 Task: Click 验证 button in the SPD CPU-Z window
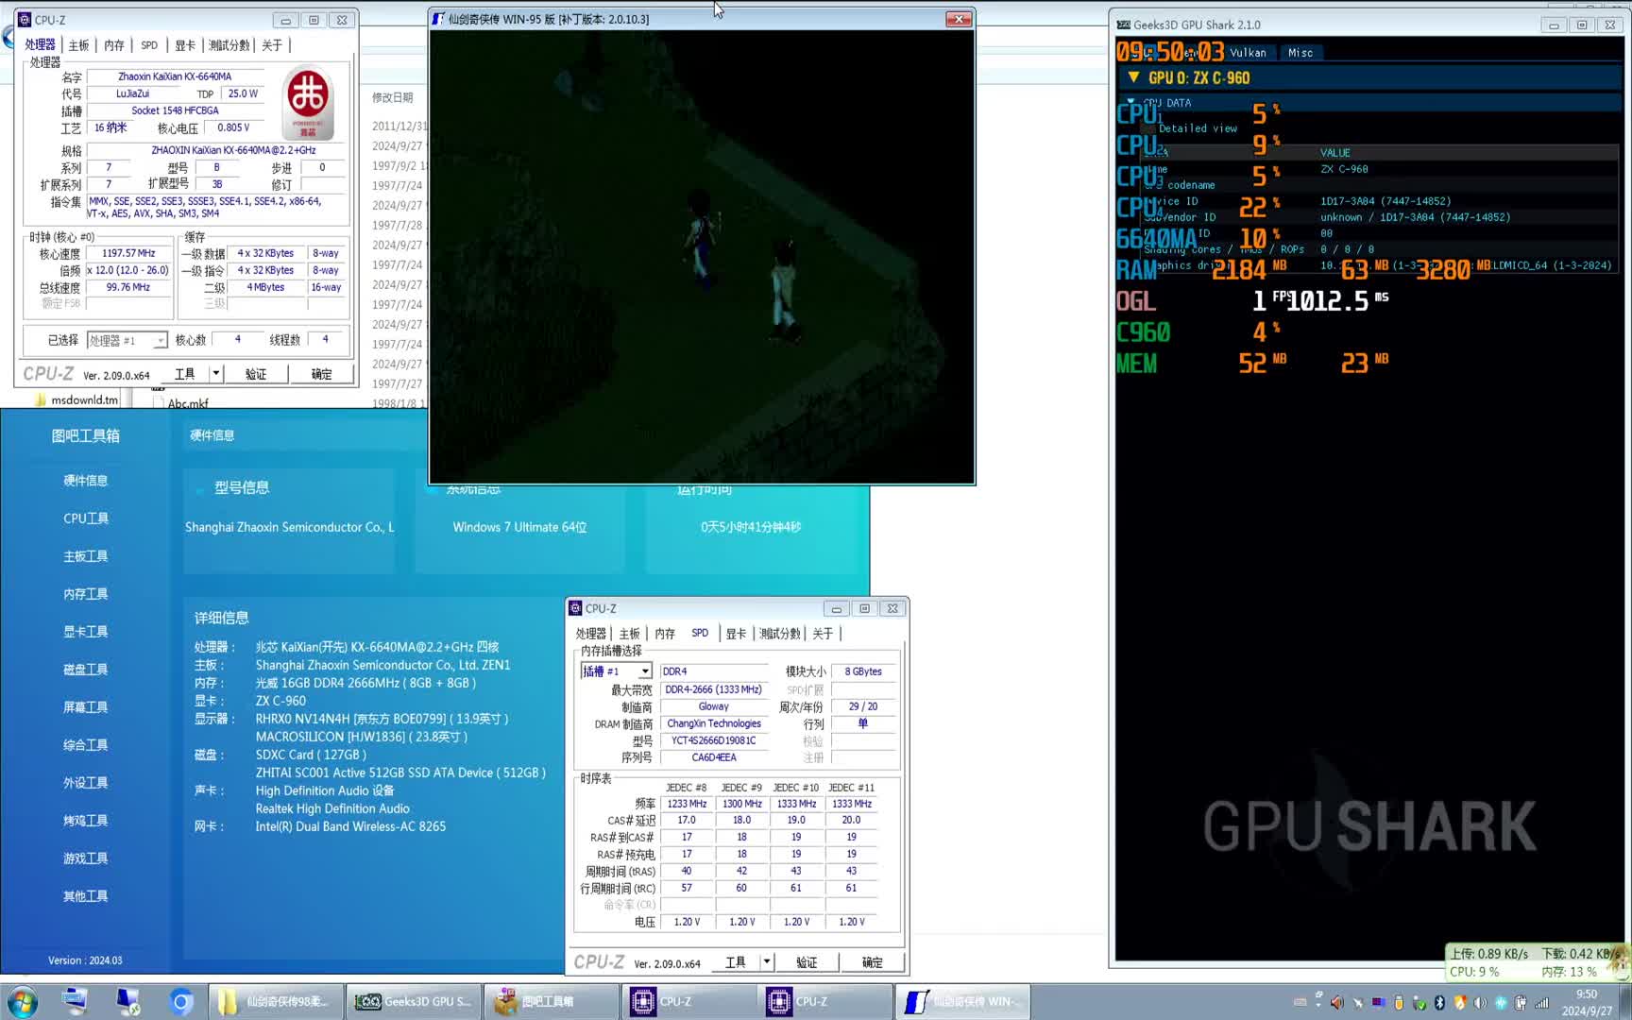[x=807, y=961]
